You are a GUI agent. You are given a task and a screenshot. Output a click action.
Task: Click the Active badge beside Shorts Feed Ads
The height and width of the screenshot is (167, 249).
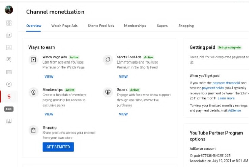click(x=148, y=57)
